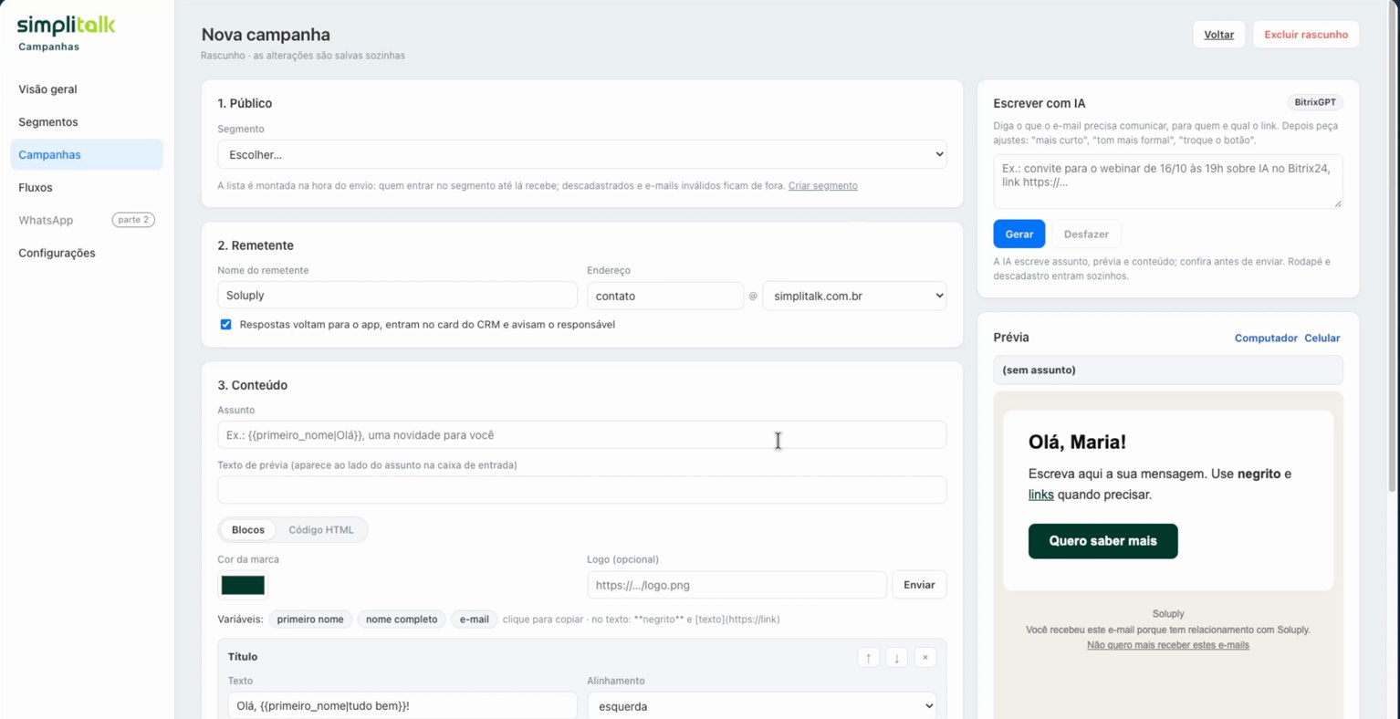Move the Título block up

click(x=868, y=657)
